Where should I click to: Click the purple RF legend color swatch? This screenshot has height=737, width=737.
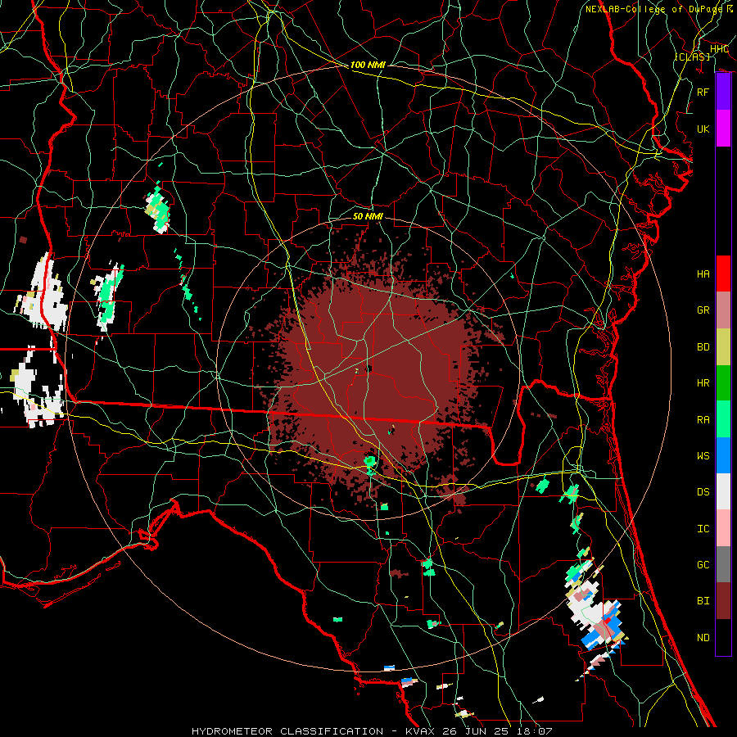pos(723,92)
